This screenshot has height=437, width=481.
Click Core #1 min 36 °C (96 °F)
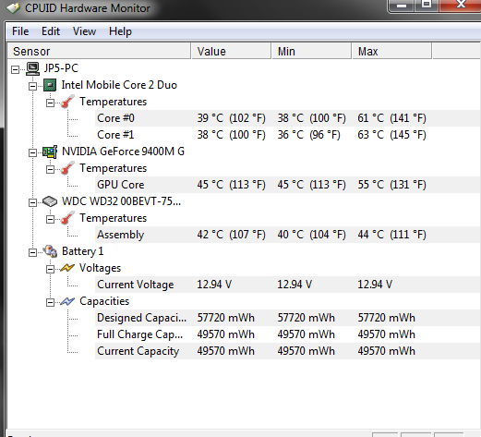click(x=308, y=135)
